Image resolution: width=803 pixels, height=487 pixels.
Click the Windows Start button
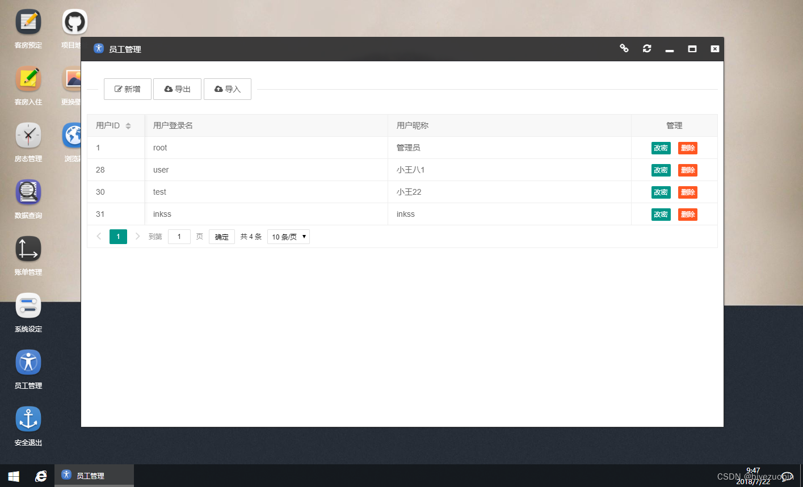click(13, 476)
